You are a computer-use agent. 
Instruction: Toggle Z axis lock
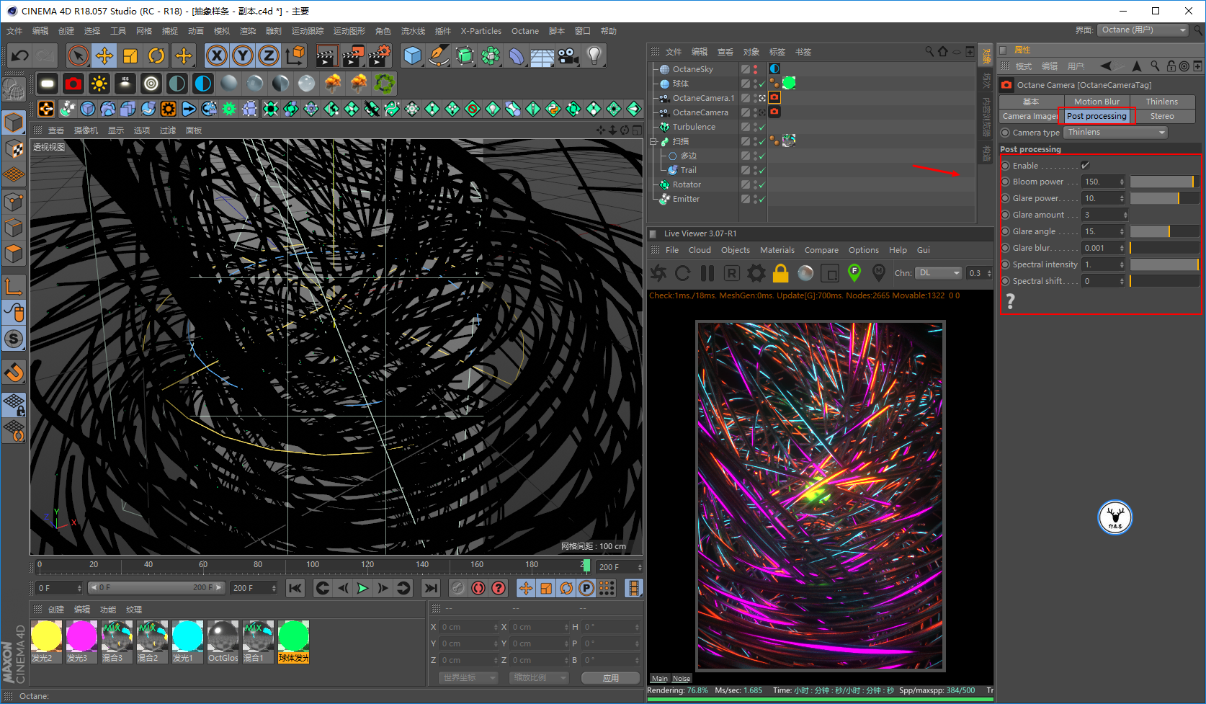pos(269,55)
